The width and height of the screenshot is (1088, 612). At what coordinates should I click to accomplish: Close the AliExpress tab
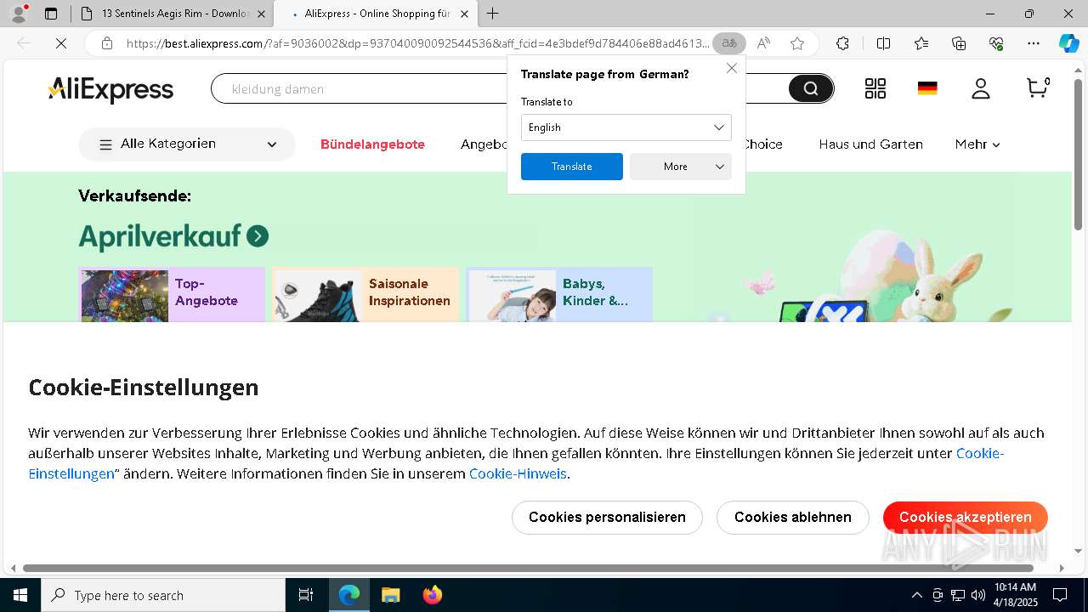464,14
